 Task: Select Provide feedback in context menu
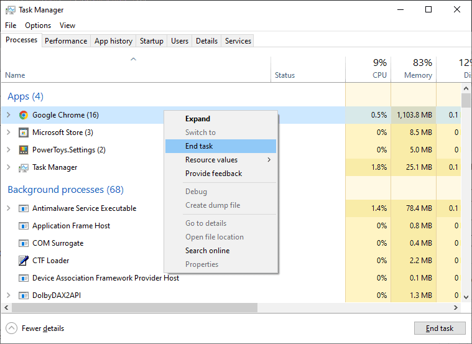tap(221, 174)
